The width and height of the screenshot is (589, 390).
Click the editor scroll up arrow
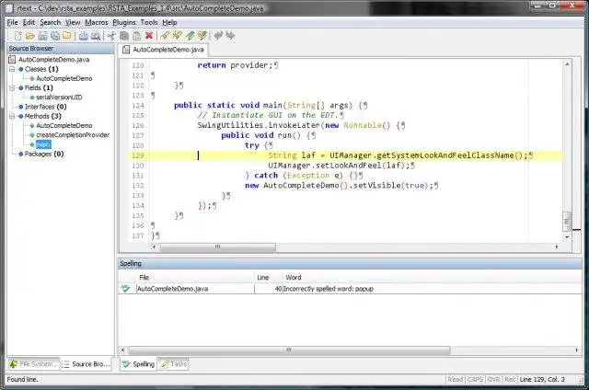tap(567, 64)
